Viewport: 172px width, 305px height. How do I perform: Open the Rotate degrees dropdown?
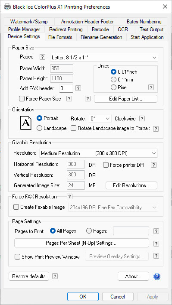click(x=100, y=119)
